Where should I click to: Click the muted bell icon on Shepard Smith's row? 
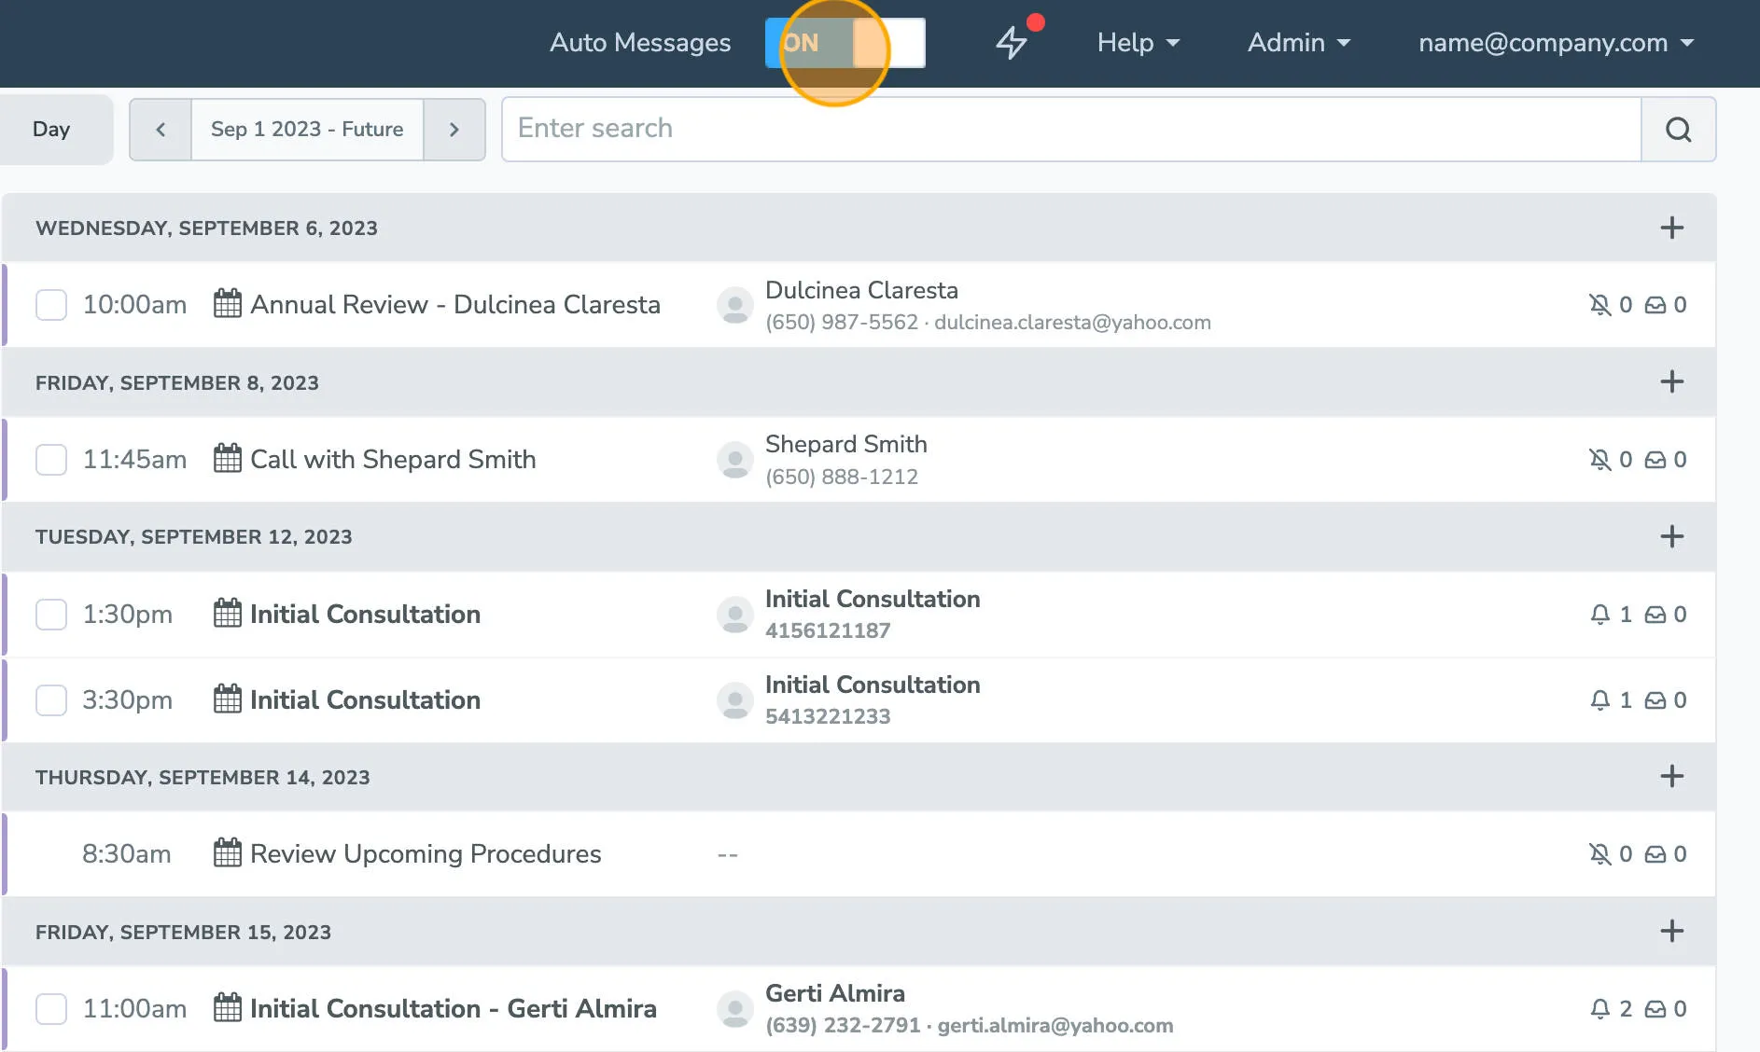coord(1598,459)
